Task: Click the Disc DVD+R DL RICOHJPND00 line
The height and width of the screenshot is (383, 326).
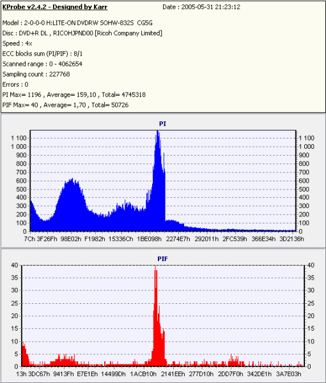Action: (82, 33)
